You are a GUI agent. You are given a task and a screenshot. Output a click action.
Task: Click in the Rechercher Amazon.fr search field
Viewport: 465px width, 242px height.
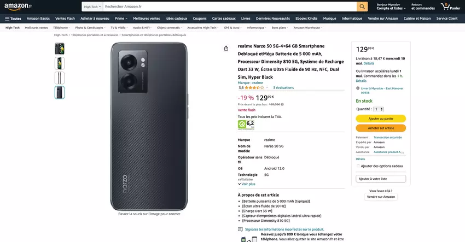[229, 7]
